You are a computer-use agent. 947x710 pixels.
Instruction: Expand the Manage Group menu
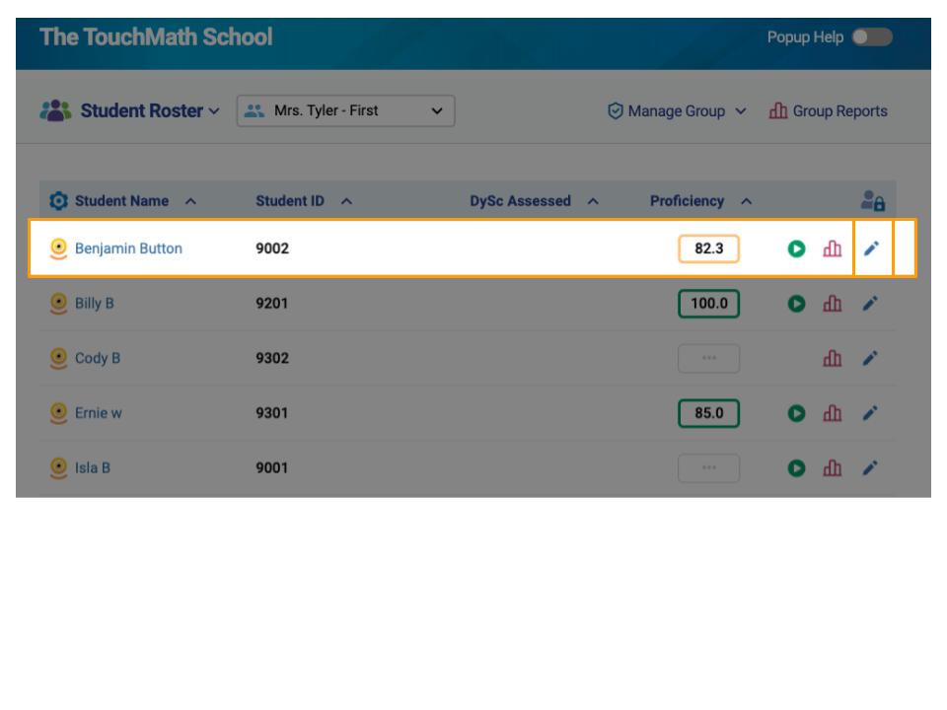click(x=677, y=111)
